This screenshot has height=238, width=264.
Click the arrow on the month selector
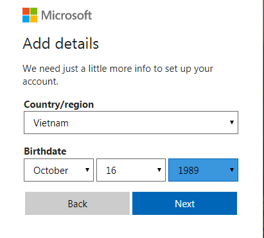click(87, 170)
